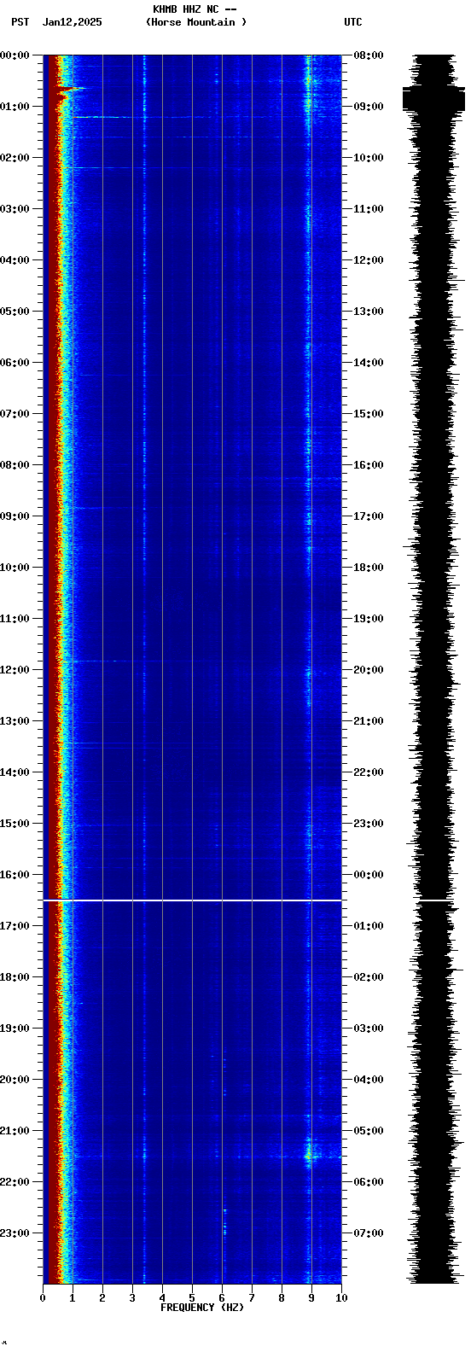
Task: Click the 02:00 PST time label
Action: (x=15, y=158)
